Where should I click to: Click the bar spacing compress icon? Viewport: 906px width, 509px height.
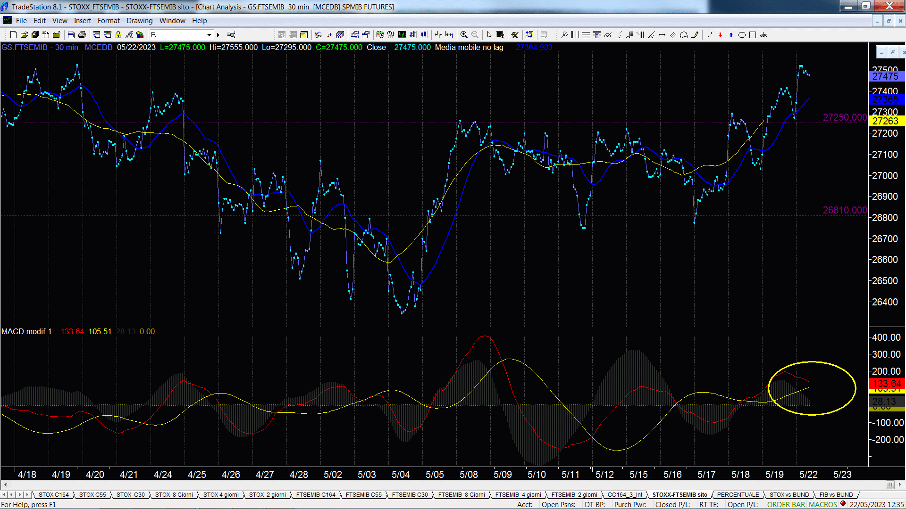coord(438,35)
